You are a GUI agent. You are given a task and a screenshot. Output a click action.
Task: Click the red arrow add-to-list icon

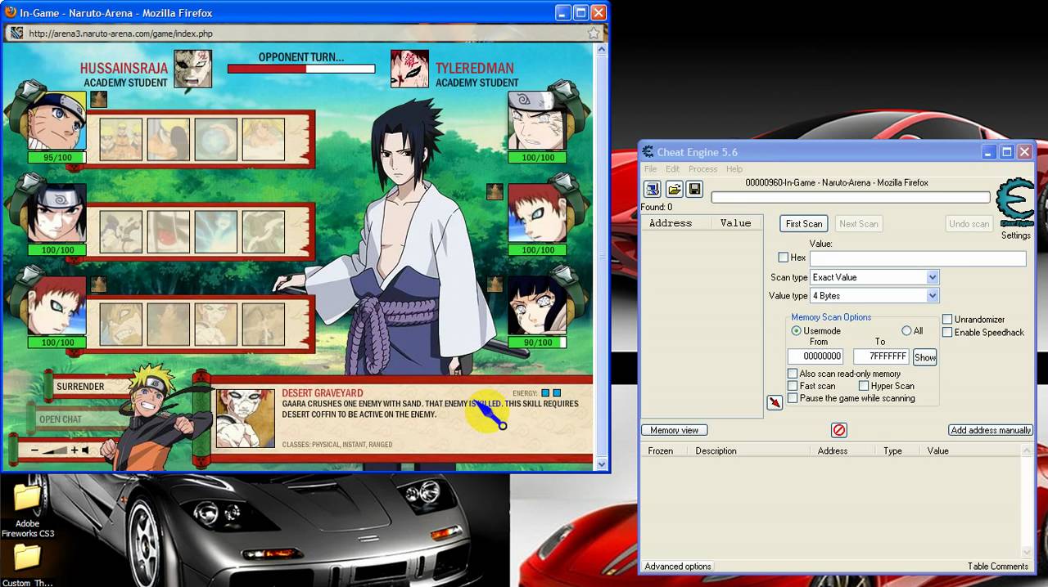[x=775, y=402]
